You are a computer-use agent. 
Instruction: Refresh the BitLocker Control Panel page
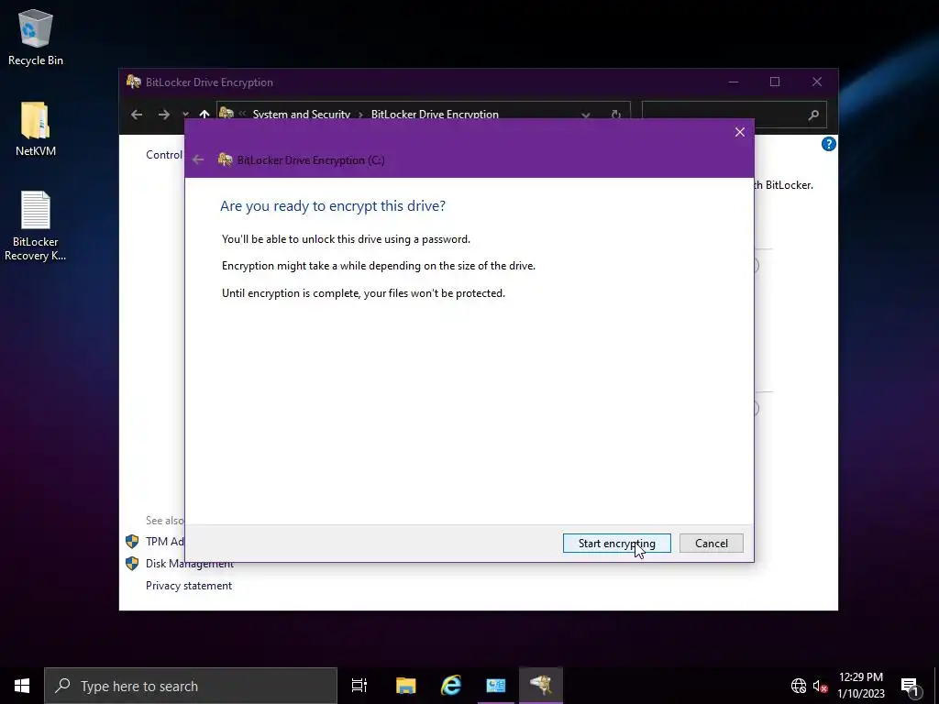click(615, 115)
